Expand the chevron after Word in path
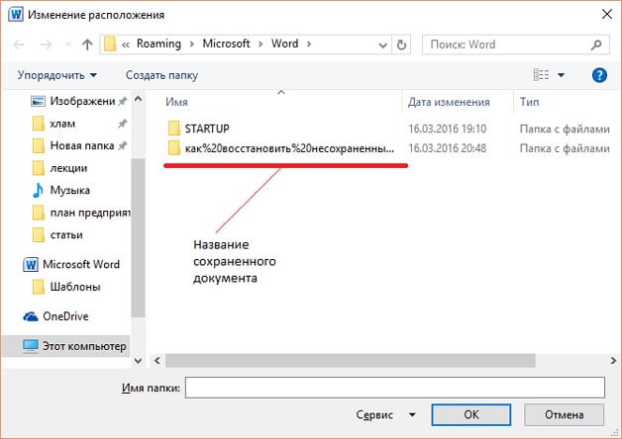This screenshot has height=439, width=622. click(309, 44)
